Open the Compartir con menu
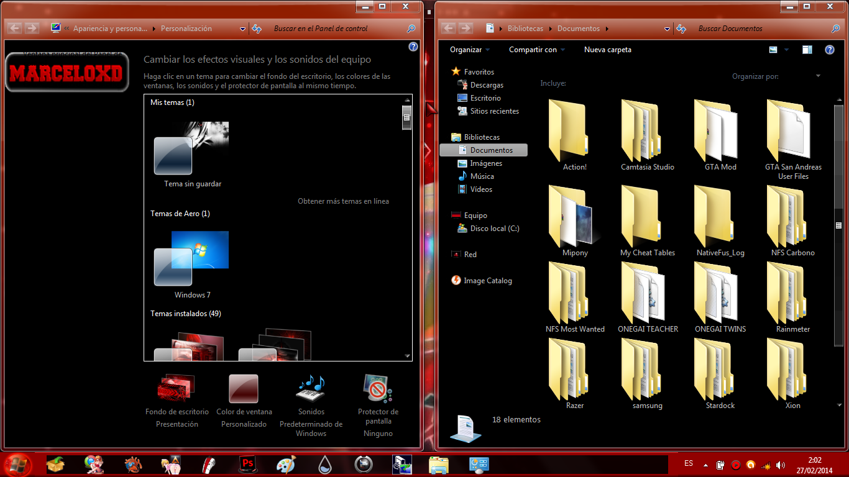The height and width of the screenshot is (477, 849). coord(537,50)
